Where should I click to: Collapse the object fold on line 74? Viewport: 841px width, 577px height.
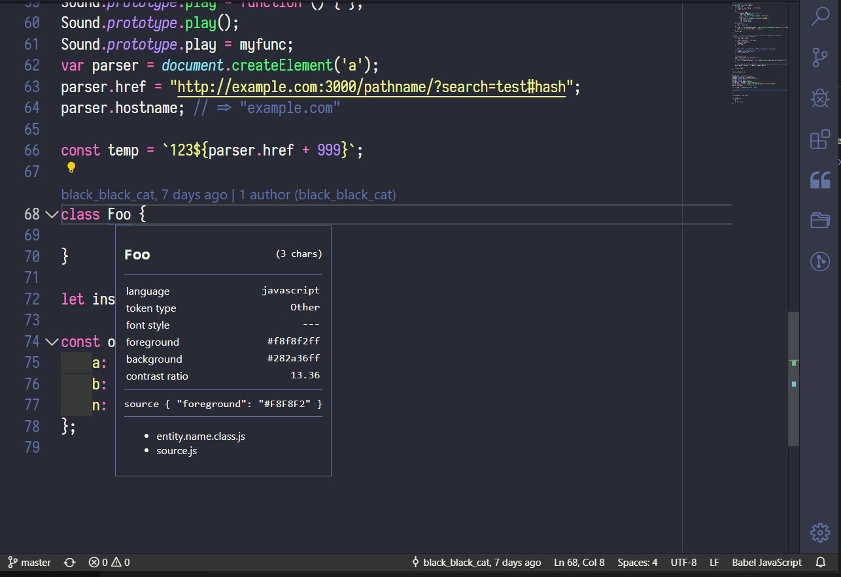click(x=52, y=341)
